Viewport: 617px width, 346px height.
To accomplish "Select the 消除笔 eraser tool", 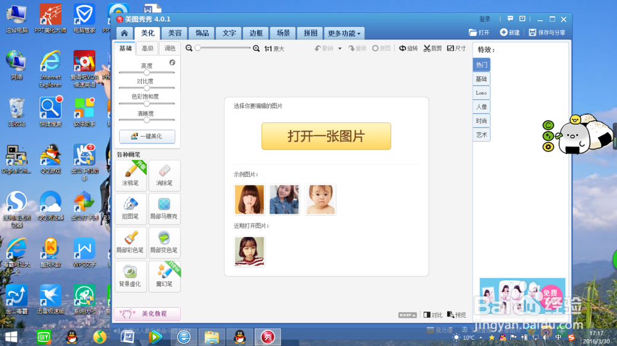I will (x=165, y=175).
